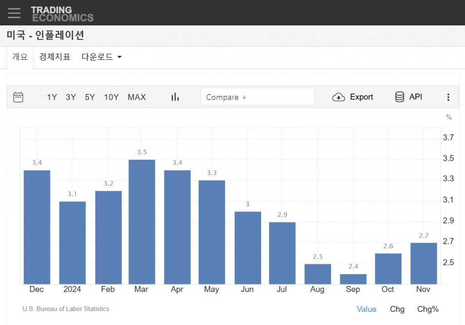
Task: Open the calendar date range picker
Action: click(18, 97)
